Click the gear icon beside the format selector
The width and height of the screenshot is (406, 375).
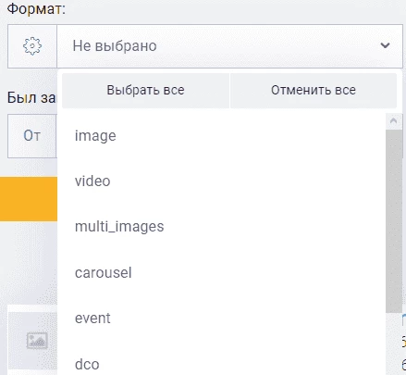pos(32,46)
